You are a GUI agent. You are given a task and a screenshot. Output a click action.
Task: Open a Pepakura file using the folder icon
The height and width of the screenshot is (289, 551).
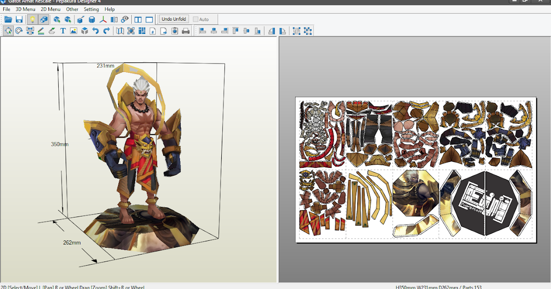pyautogui.click(x=8, y=19)
